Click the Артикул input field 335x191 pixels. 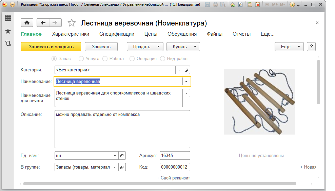(175, 156)
